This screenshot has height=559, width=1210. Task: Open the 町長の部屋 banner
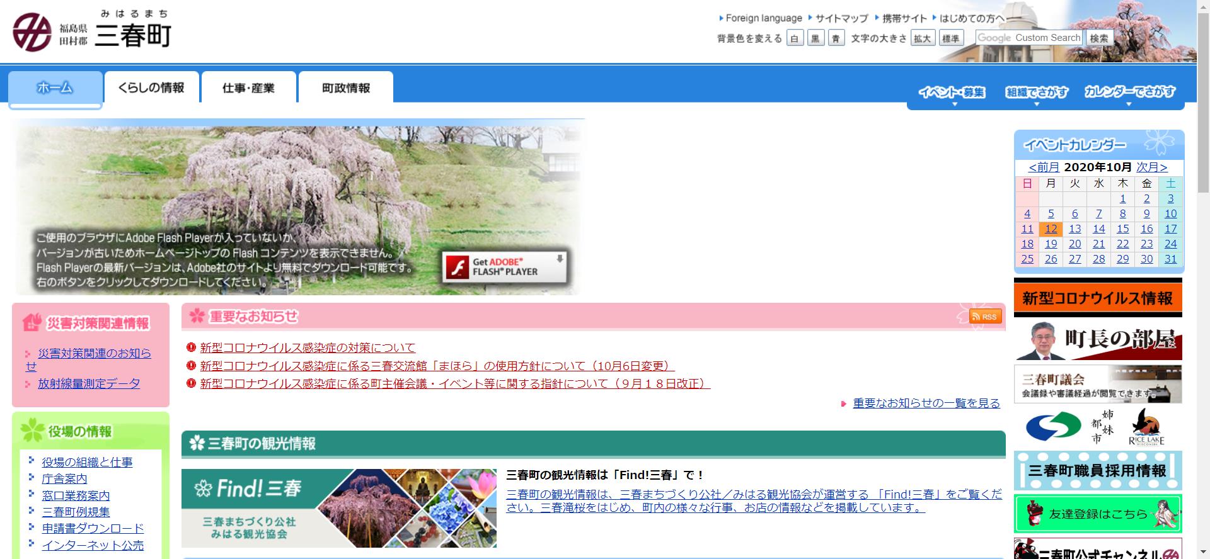(1097, 341)
